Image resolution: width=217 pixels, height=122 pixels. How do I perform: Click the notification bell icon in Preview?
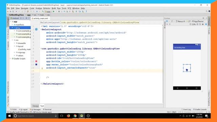(203, 24)
